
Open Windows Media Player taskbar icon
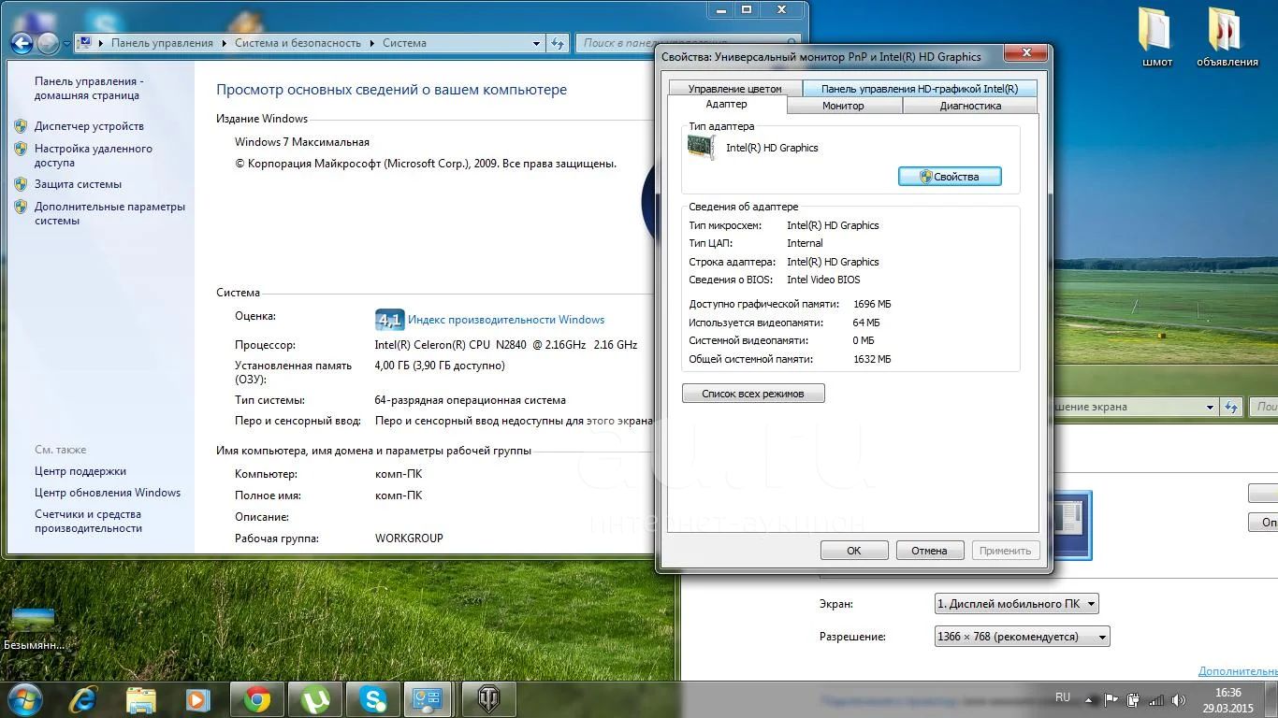pos(197,698)
